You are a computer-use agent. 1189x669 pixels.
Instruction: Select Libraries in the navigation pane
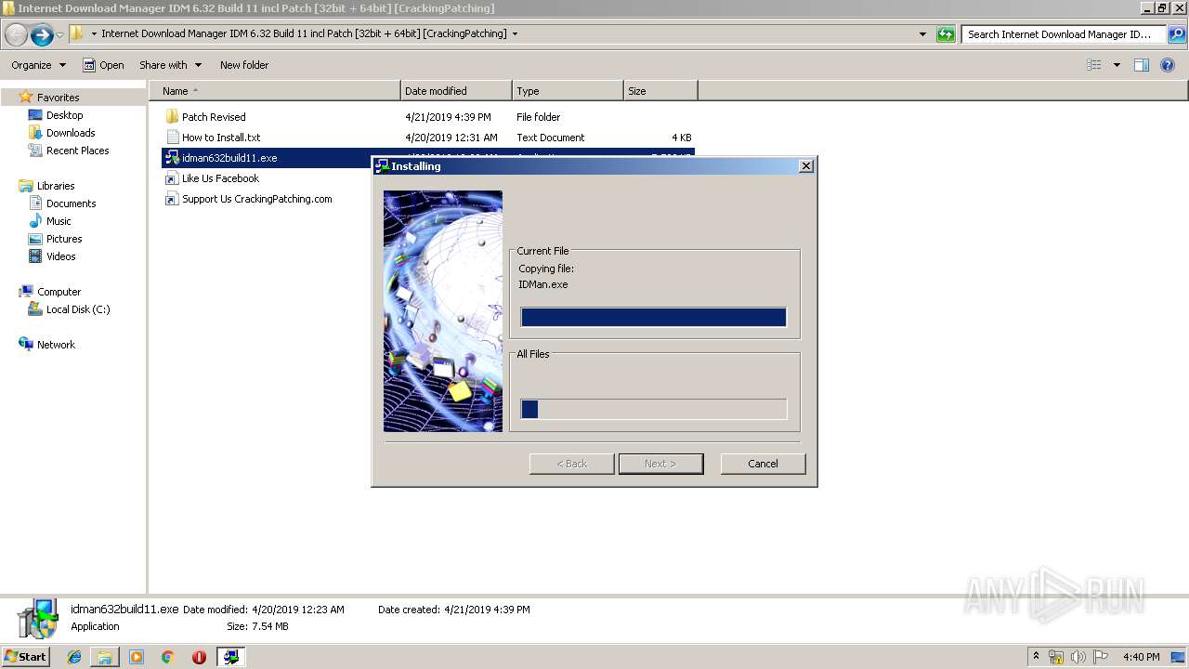click(x=56, y=186)
